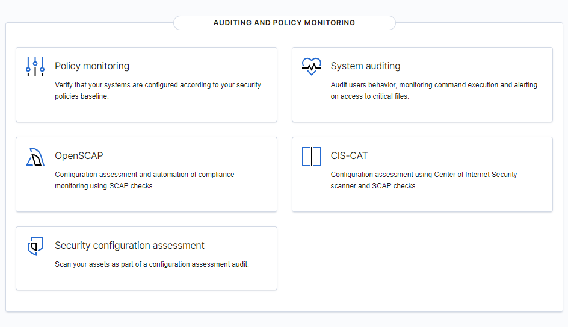568x327 pixels.
Task: Click 'Scan your assets' description text
Action: click(x=152, y=264)
